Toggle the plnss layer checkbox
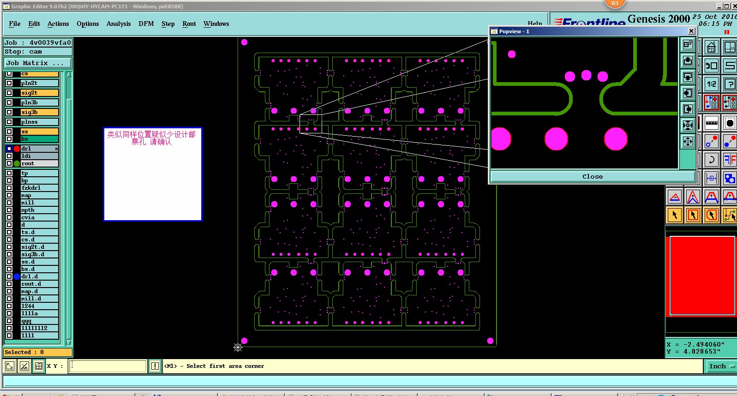This screenshot has height=396, width=737. pyautogui.click(x=9, y=122)
